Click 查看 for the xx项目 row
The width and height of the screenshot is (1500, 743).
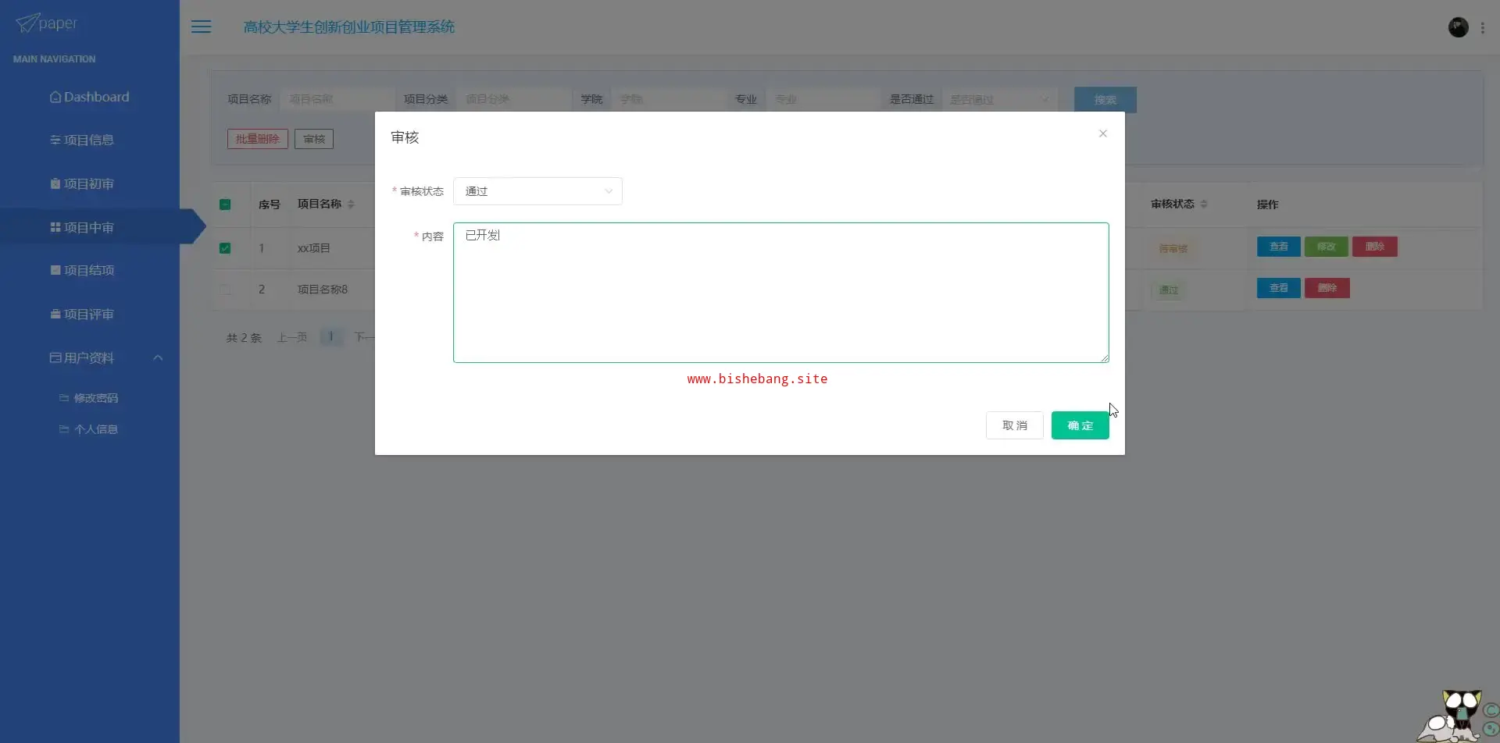(x=1278, y=247)
